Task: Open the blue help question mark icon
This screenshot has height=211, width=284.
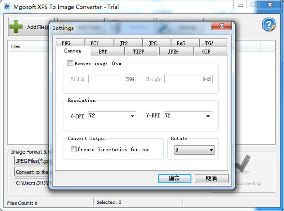Action: point(268,25)
